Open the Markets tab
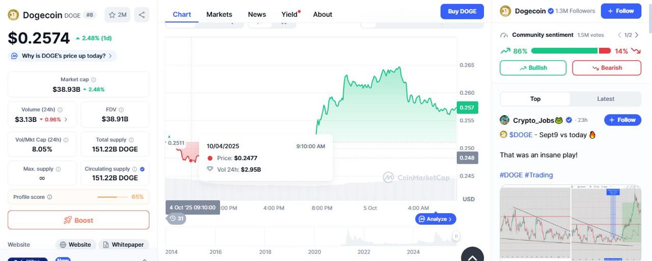The image size is (652, 261). tap(219, 14)
